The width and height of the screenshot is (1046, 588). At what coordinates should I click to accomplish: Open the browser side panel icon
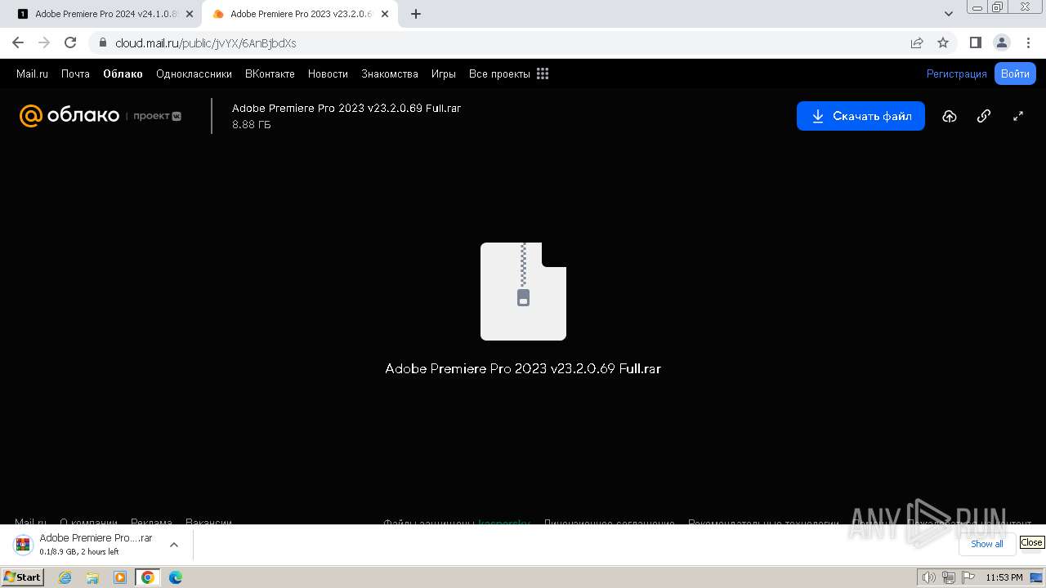(976, 42)
